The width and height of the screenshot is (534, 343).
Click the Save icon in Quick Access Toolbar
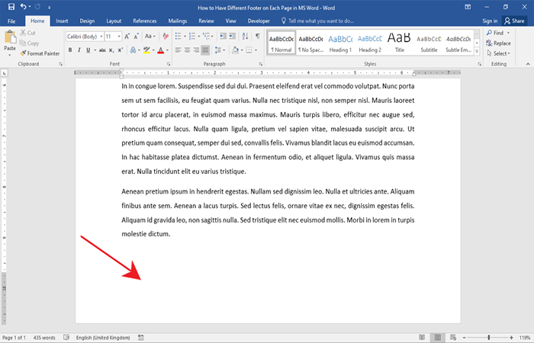[10, 6]
